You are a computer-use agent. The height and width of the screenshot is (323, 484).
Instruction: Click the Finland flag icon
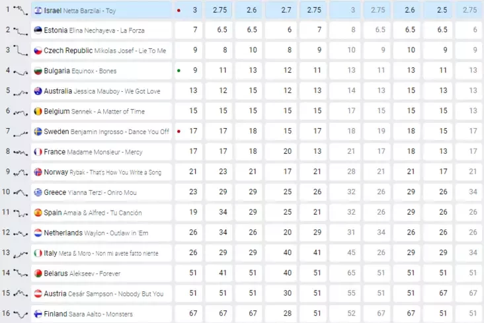click(x=38, y=314)
